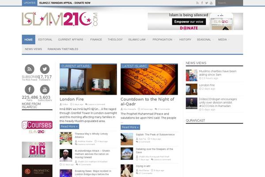This screenshot has width=265, height=177.
Task: Open the RSS feed icon in top bar
Action: (197, 3)
